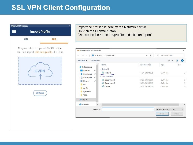This screenshot has width=193, height=145.
Task: Select Quick access in the navigation pane
Action: point(86,67)
